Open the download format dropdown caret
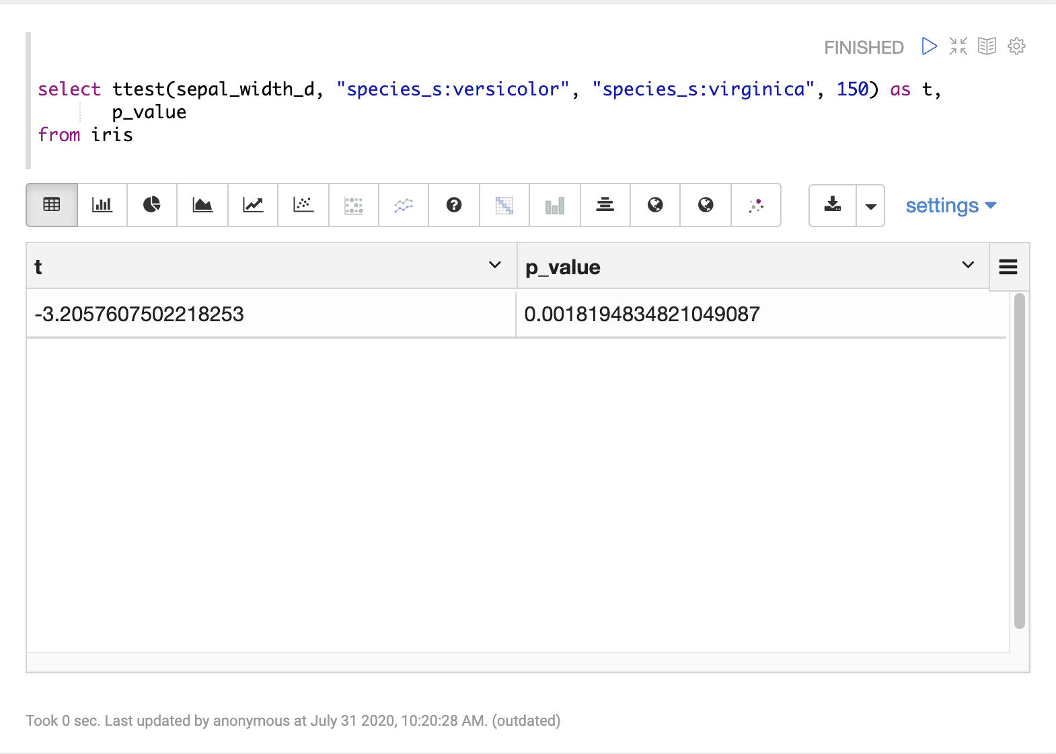Viewport: 1056px width, 754px height. pos(870,206)
